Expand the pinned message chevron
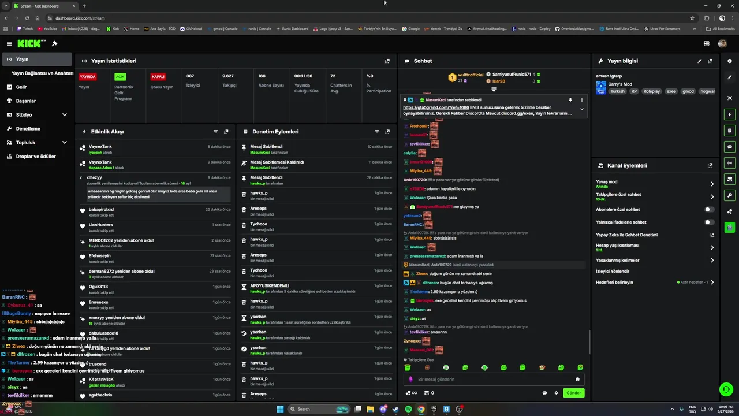The width and height of the screenshot is (739, 416). coord(581,109)
